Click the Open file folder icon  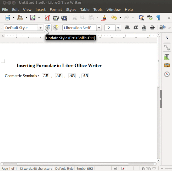pos(20,18)
